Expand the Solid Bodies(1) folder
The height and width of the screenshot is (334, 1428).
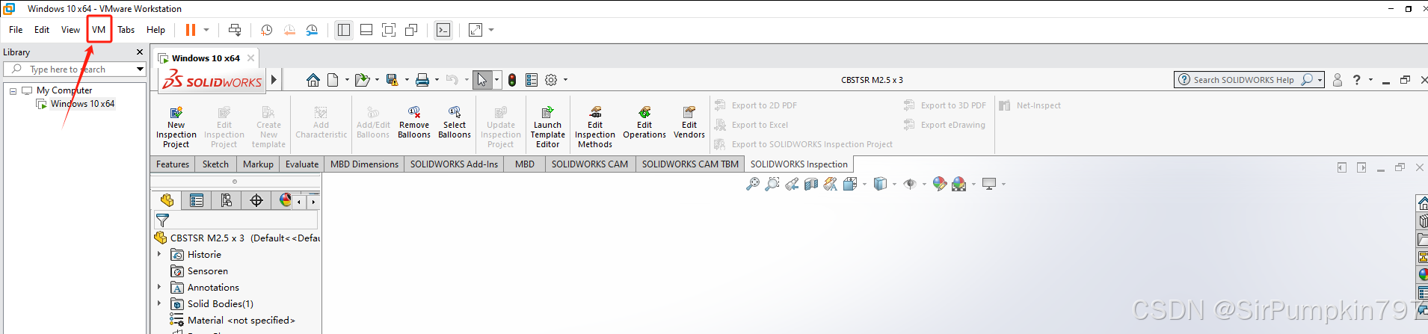click(x=159, y=303)
